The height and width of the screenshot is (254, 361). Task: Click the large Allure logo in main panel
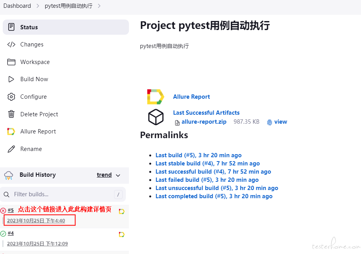(155, 97)
